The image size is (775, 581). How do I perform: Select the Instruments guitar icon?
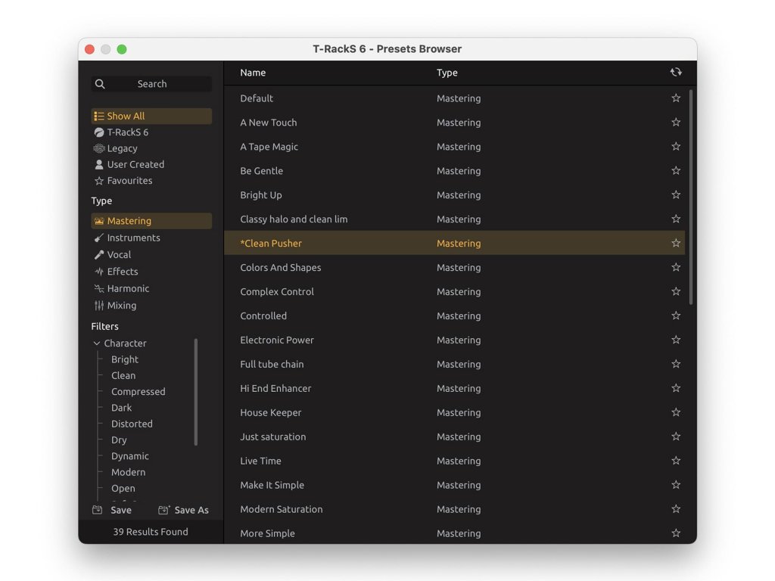99,238
